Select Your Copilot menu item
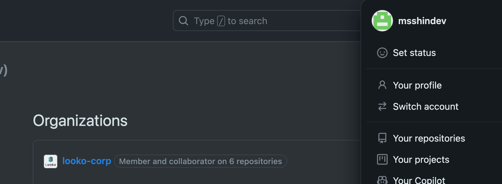This screenshot has height=184, width=502. click(419, 180)
